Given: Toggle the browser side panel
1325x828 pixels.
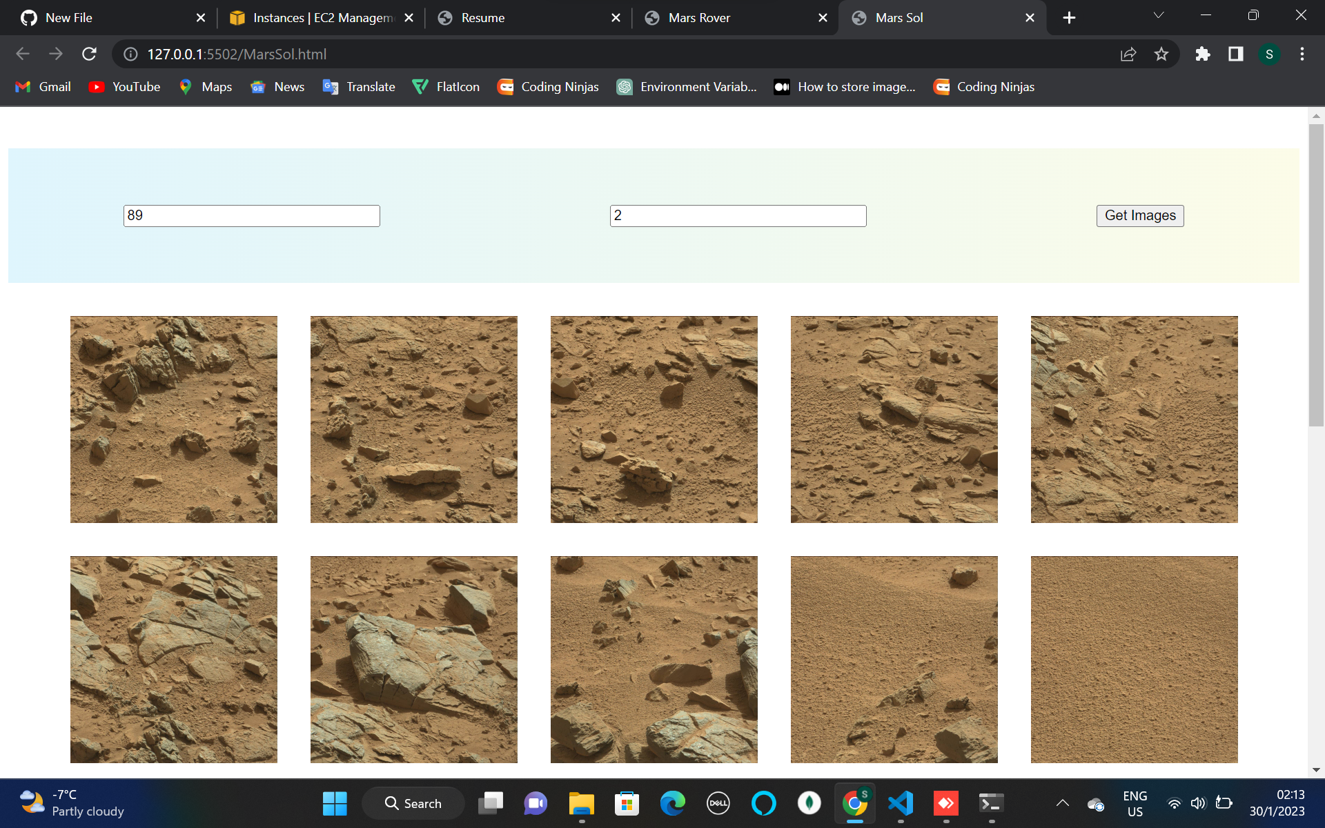Looking at the screenshot, I should [1235, 54].
